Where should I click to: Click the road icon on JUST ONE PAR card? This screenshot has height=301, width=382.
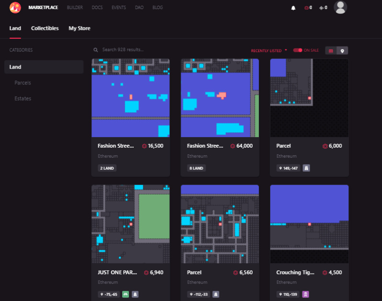point(135,294)
